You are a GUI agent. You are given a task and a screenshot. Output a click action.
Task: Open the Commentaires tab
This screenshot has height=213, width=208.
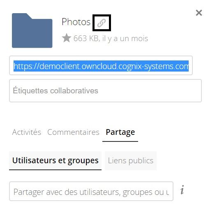[73, 132]
